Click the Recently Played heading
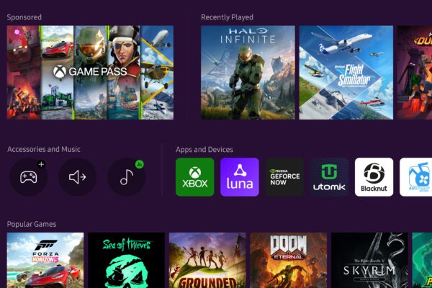Viewport: 432px width, 288px height. click(227, 17)
